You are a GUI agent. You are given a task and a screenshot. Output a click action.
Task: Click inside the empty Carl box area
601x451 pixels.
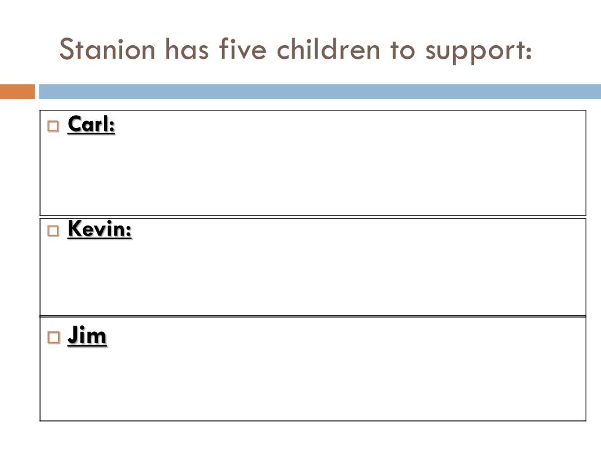click(313, 173)
